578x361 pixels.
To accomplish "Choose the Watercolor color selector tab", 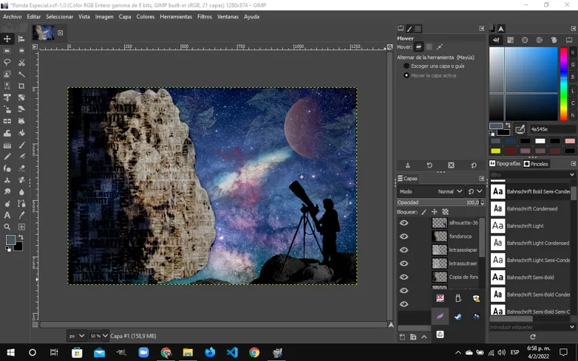I will pos(525,40).
